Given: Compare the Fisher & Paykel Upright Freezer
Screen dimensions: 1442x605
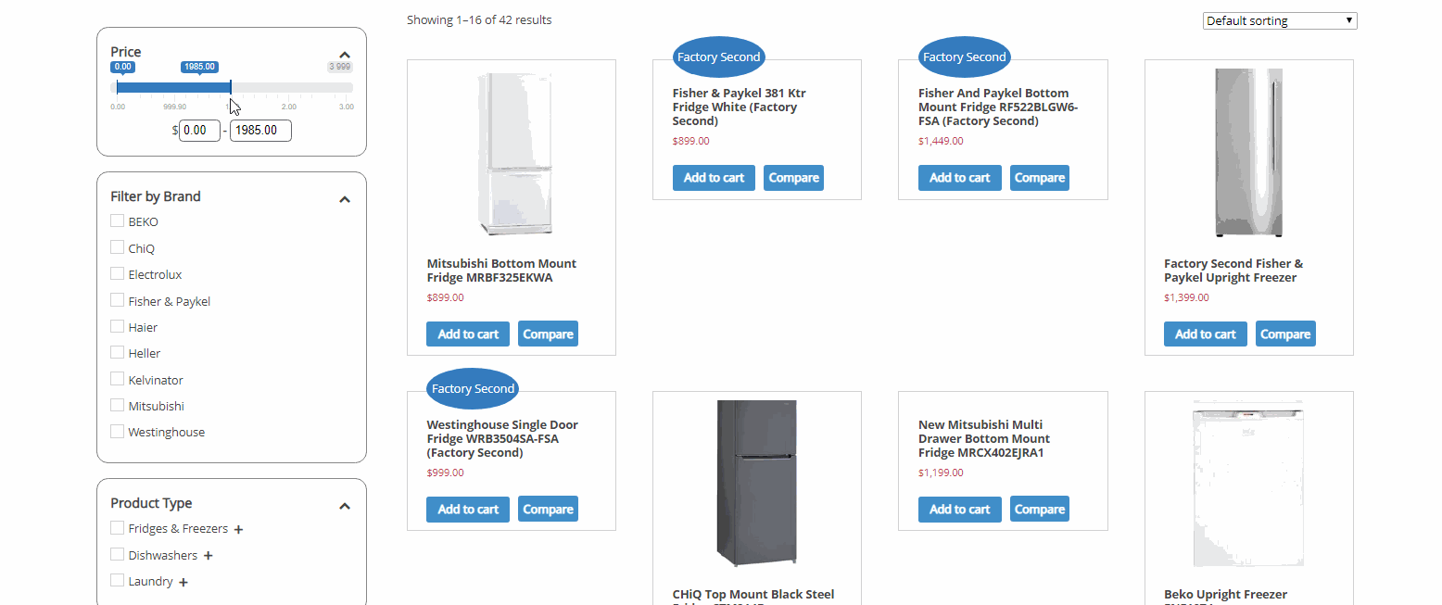Looking at the screenshot, I should (x=1285, y=334).
